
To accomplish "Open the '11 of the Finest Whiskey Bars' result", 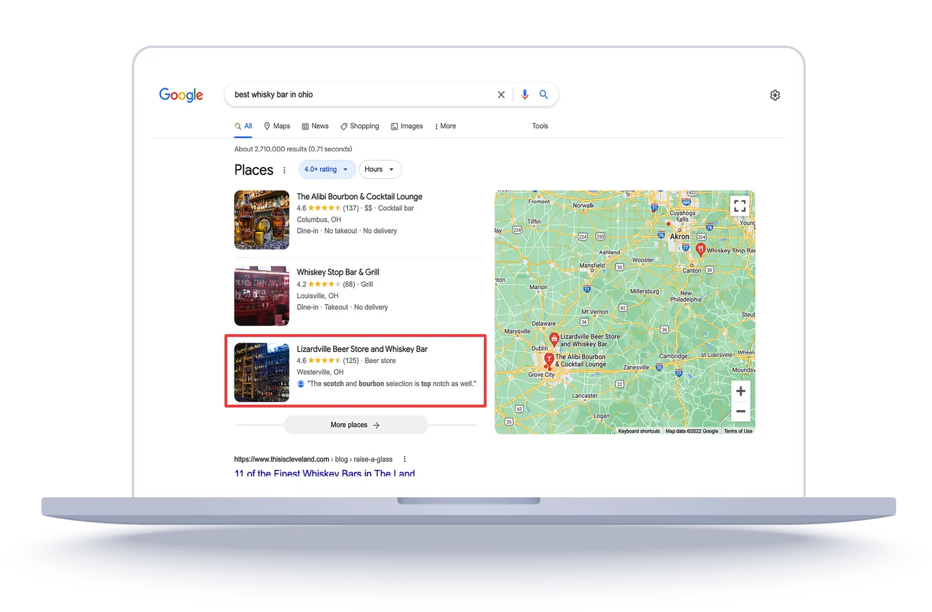I will 325,473.
